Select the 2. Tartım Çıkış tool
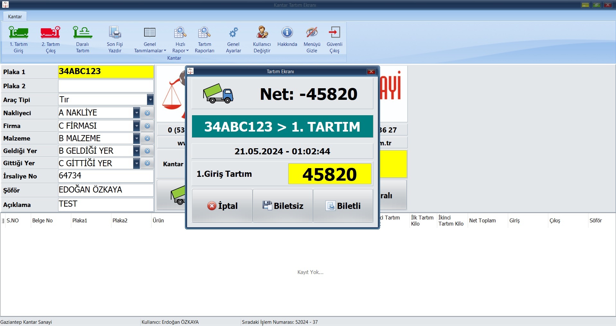Screen dimensions: 616x326 pyautogui.click(x=50, y=39)
